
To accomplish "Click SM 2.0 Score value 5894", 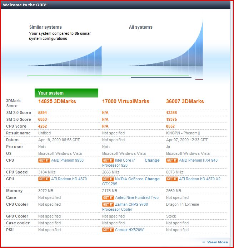I will pyautogui.click(x=43, y=113).
